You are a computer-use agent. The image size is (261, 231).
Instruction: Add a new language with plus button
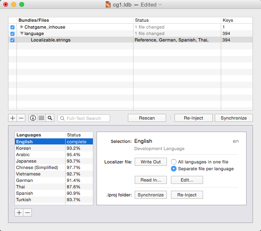point(19,212)
